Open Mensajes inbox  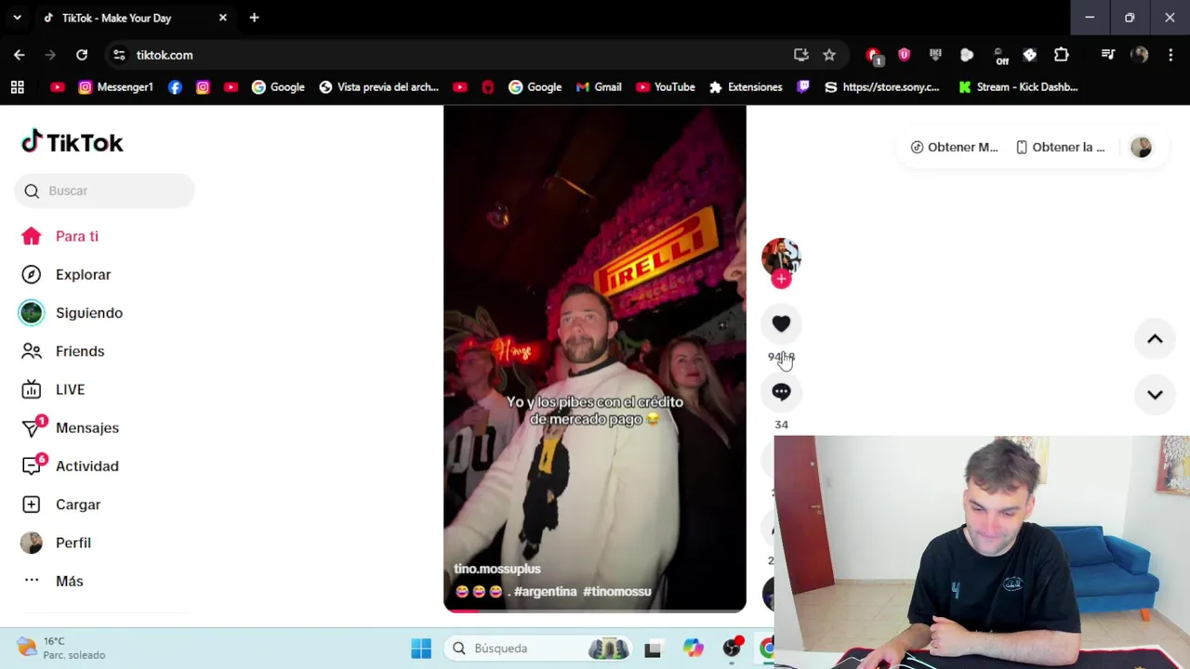click(x=70, y=427)
